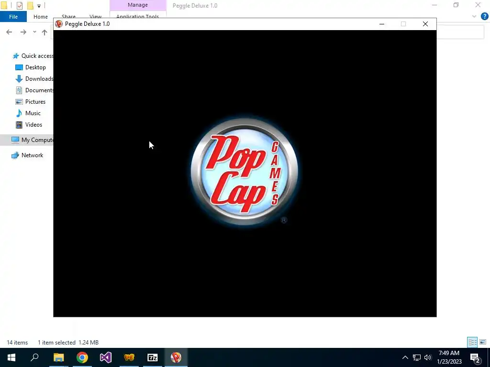This screenshot has height=367, width=490.
Task: Open the Videos folder in sidebar
Action: [x=29, y=125]
